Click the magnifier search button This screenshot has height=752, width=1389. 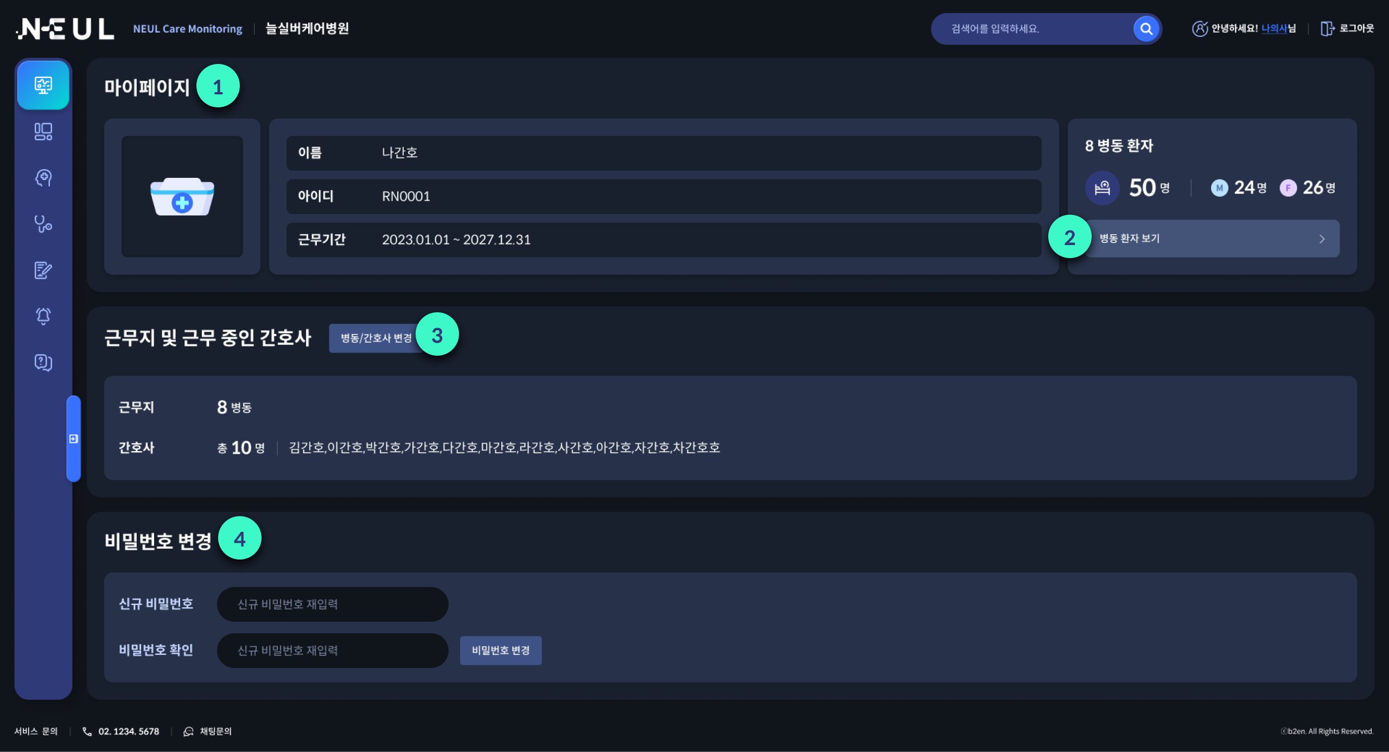[1146, 29]
